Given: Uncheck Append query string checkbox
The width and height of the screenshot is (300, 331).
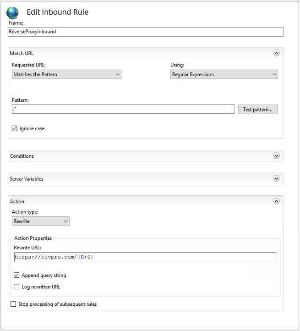Looking at the screenshot, I should point(16,275).
